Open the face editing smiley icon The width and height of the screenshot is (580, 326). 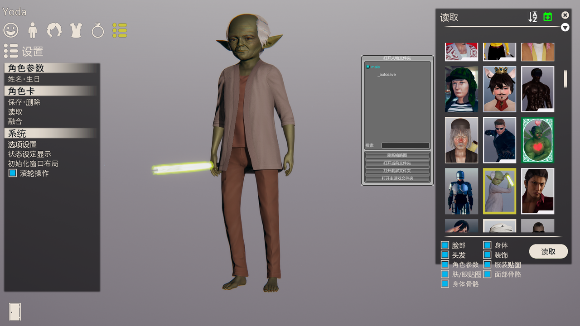(x=11, y=30)
